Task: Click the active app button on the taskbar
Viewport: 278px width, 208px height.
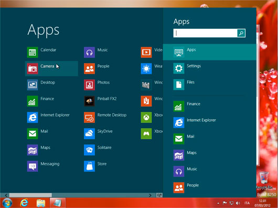Action: coord(58,203)
